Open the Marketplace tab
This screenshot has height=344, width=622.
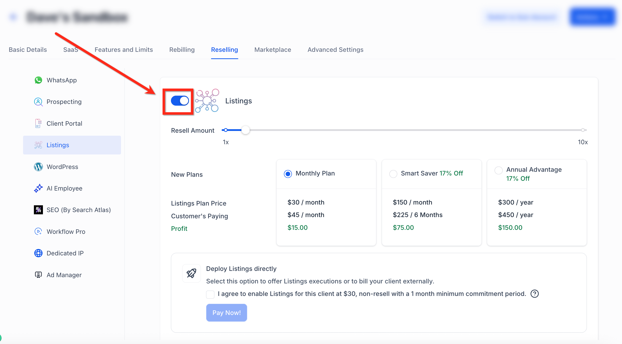tap(273, 50)
